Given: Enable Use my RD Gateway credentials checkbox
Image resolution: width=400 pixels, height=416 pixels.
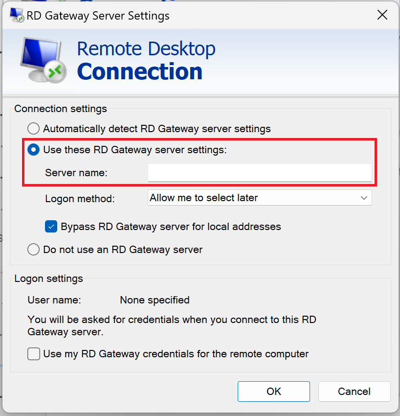Looking at the screenshot, I should pyautogui.click(x=34, y=353).
